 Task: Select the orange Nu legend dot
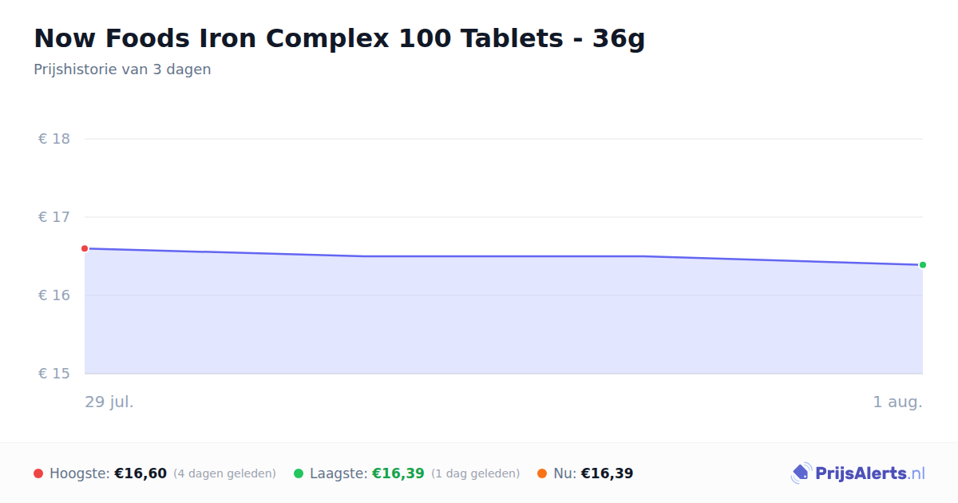(x=542, y=473)
